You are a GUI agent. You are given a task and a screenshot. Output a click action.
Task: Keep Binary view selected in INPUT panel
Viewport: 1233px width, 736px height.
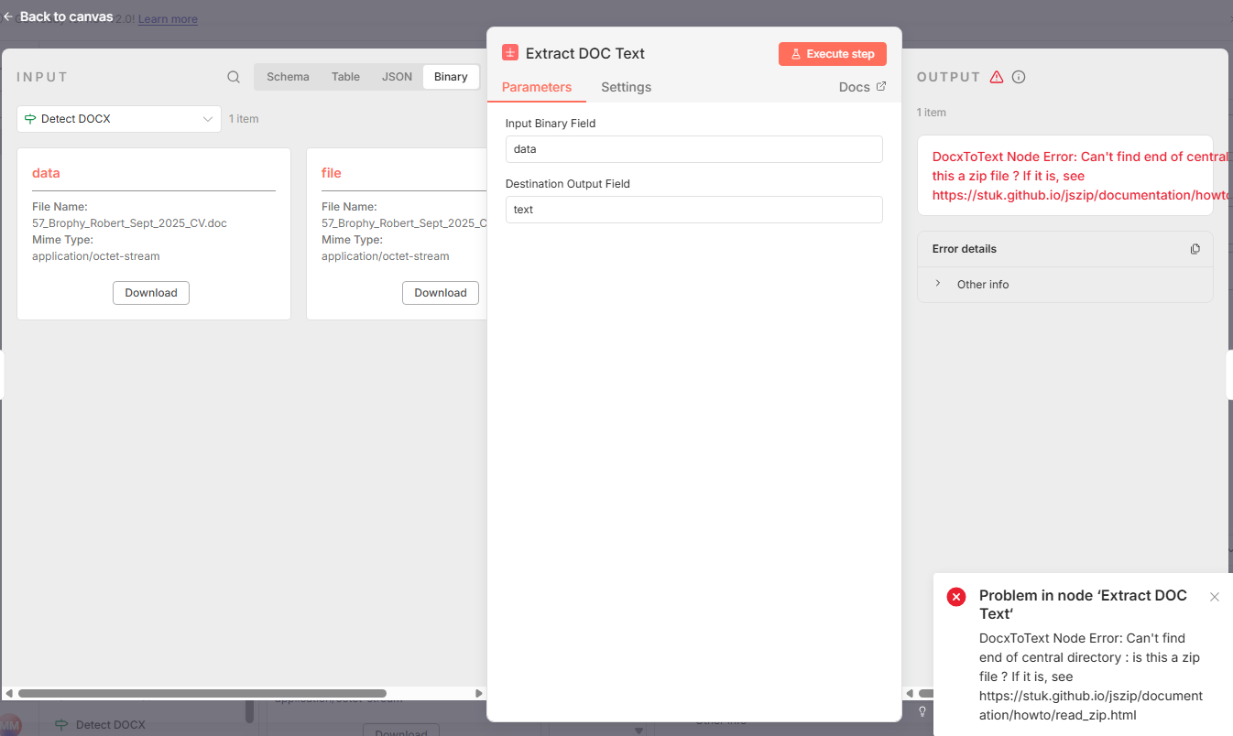[451, 76]
